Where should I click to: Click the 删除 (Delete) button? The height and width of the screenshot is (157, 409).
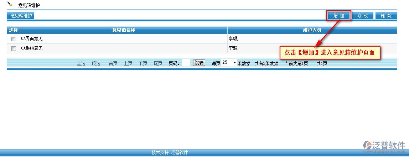[386, 16]
